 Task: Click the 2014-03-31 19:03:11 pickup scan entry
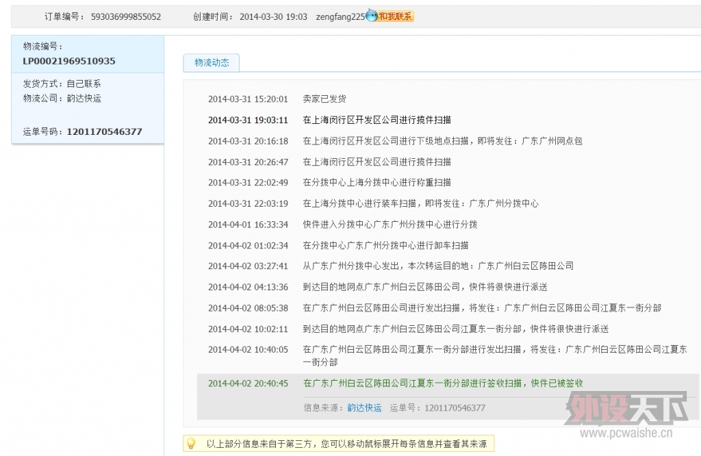pos(329,120)
